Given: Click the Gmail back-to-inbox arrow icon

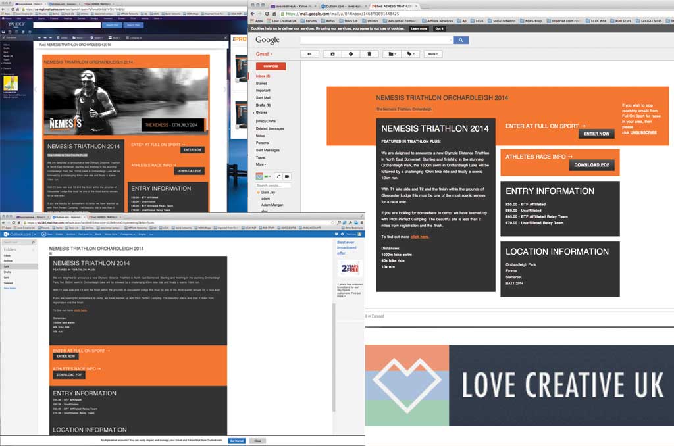Looking at the screenshot, I should (x=309, y=54).
